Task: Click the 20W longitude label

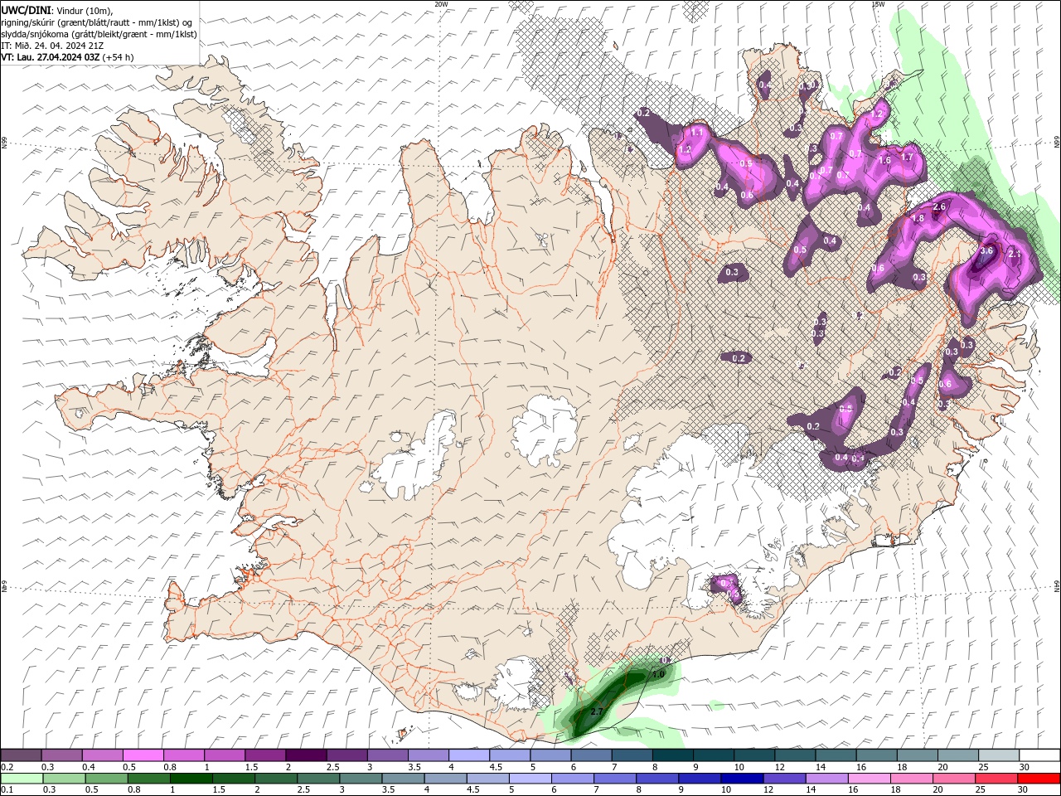Action: coord(441,3)
